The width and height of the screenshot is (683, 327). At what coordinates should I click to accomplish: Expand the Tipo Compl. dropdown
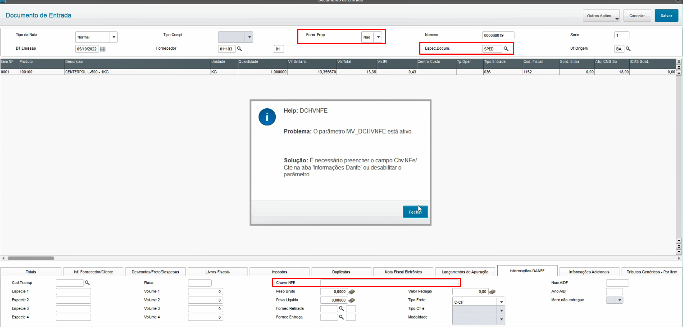(x=249, y=37)
